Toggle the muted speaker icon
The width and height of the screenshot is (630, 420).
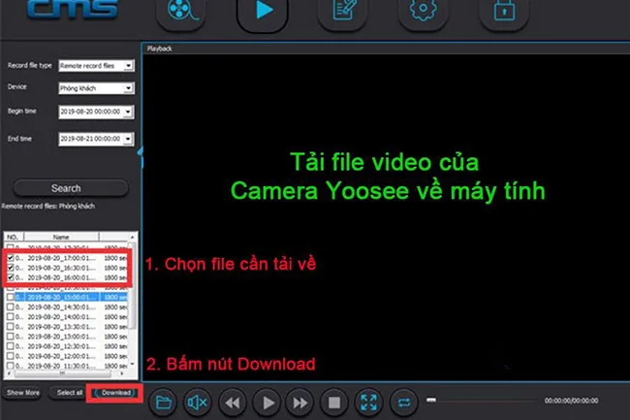pyautogui.click(x=198, y=402)
